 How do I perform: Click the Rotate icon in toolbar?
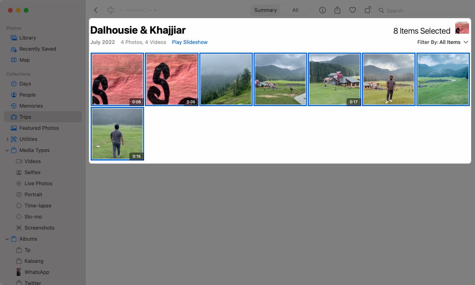[368, 10]
